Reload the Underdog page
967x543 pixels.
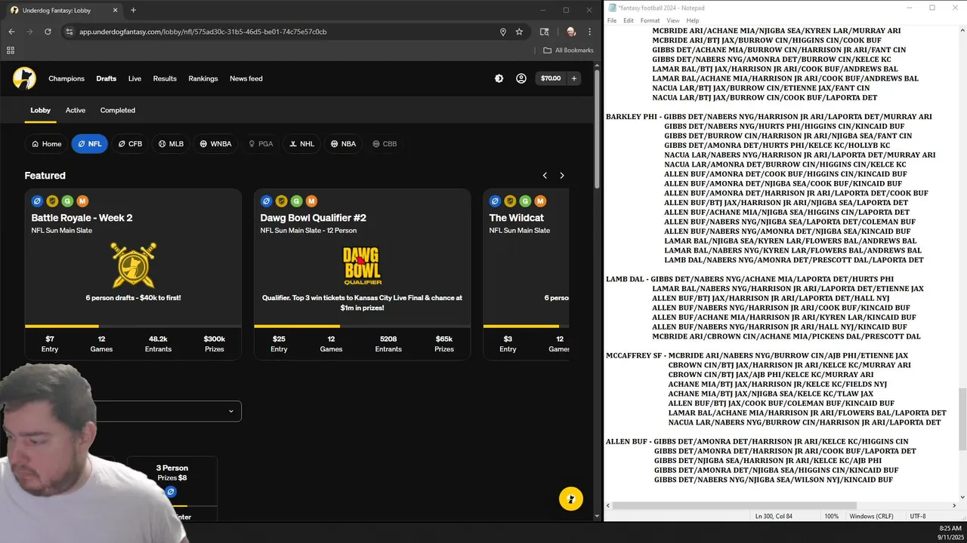click(48, 32)
